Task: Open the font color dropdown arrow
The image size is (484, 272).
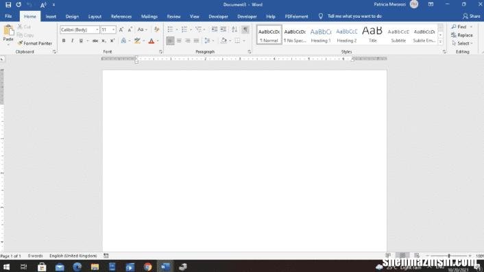Action: pyautogui.click(x=158, y=40)
